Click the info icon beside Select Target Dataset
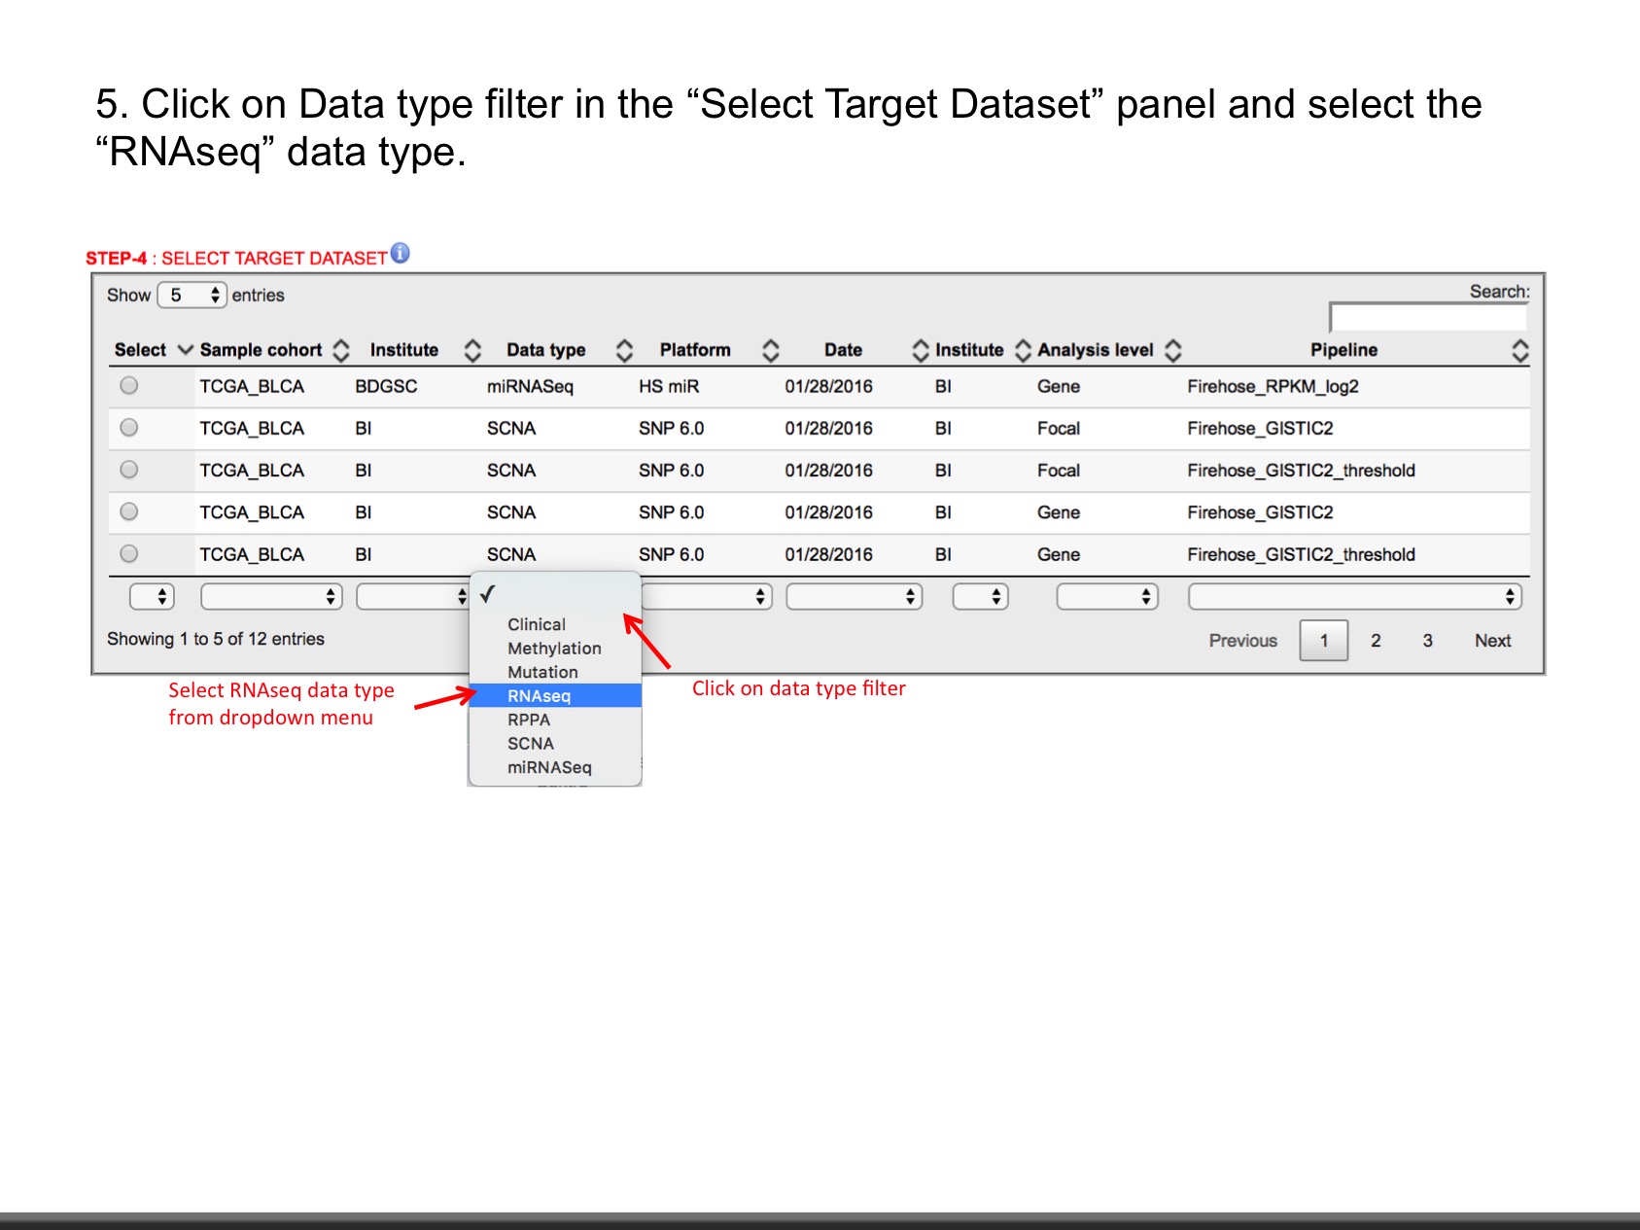The image size is (1640, 1230). pos(400,254)
